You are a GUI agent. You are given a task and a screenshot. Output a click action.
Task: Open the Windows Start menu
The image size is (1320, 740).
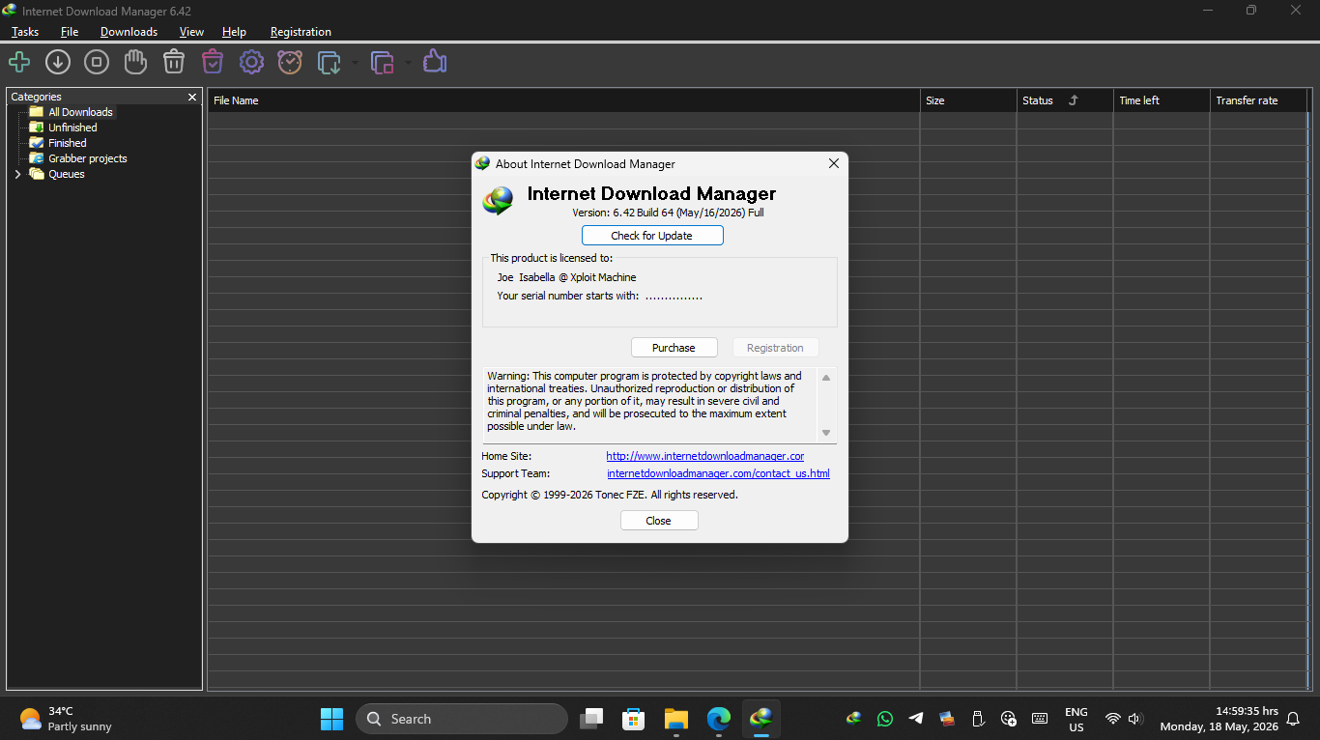click(331, 719)
